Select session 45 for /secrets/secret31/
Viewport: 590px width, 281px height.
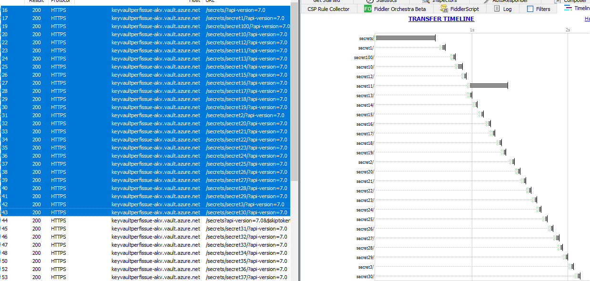tap(145, 229)
